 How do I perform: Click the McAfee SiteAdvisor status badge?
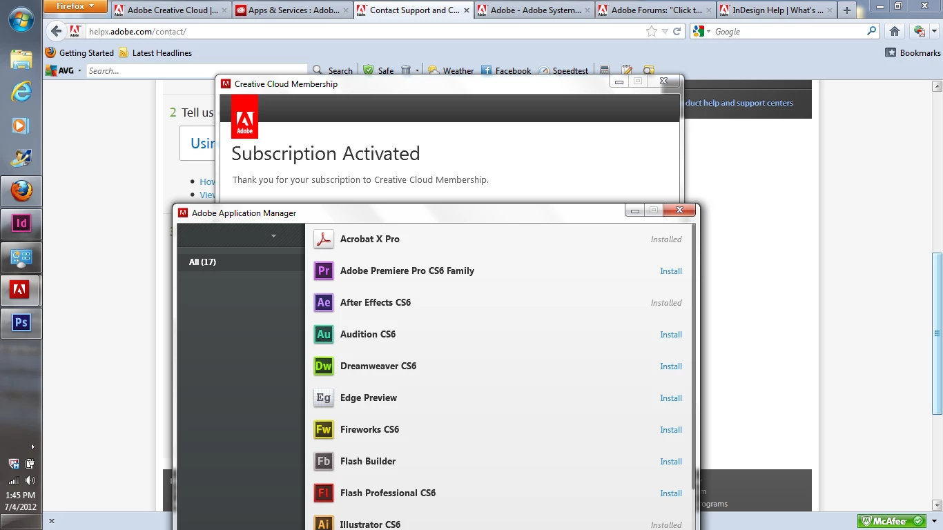pyautogui.click(x=892, y=521)
